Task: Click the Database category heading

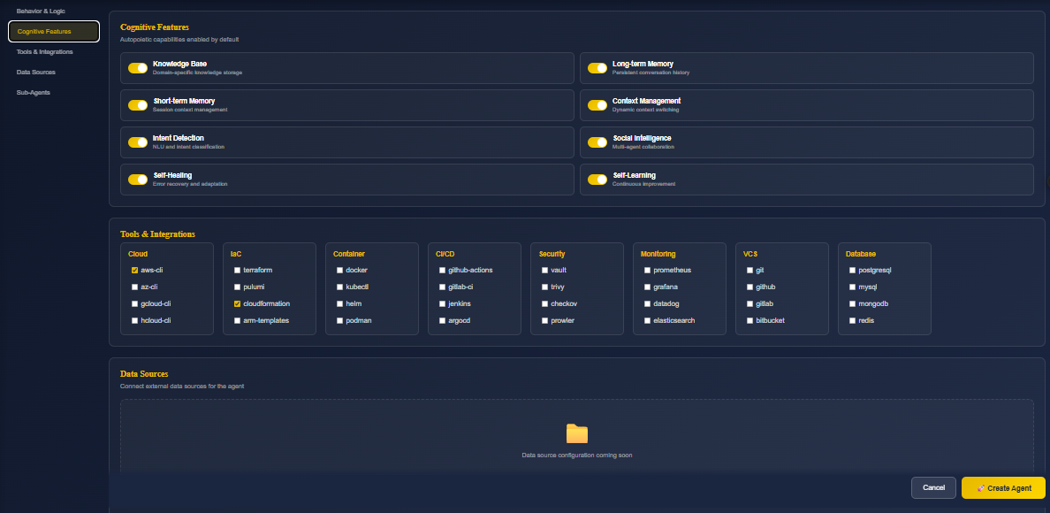Action: [861, 255]
